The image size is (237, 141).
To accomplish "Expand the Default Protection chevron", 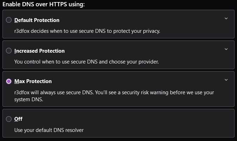I will click(226, 18).
